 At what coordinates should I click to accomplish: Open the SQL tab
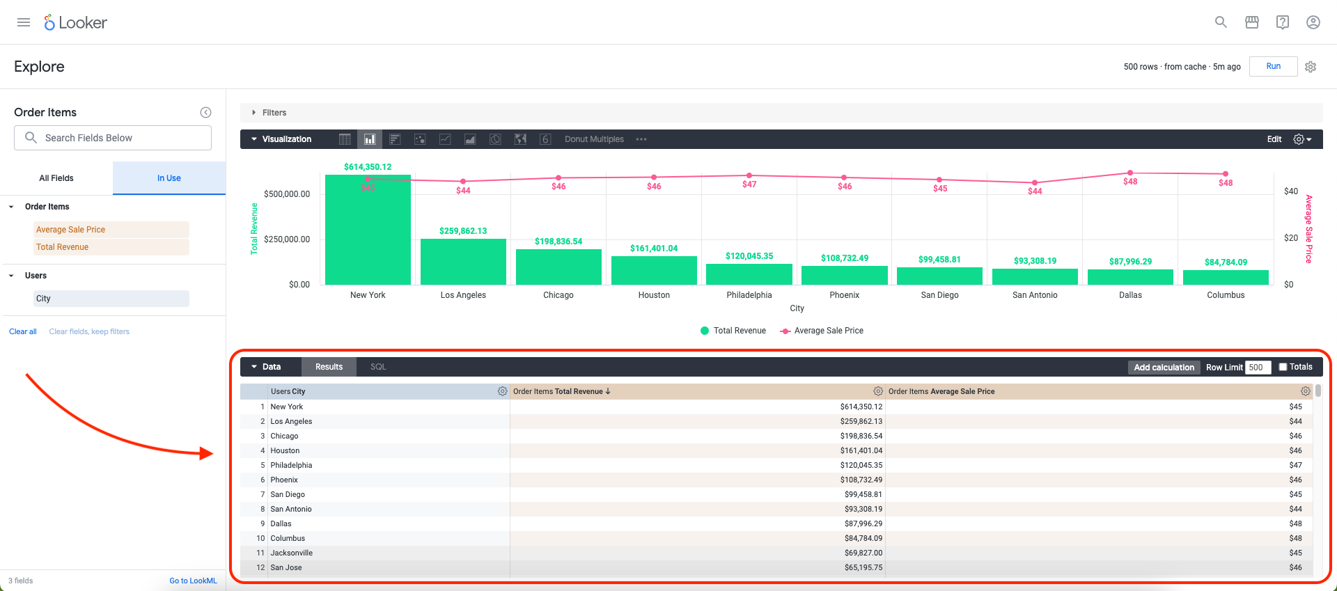tap(378, 367)
